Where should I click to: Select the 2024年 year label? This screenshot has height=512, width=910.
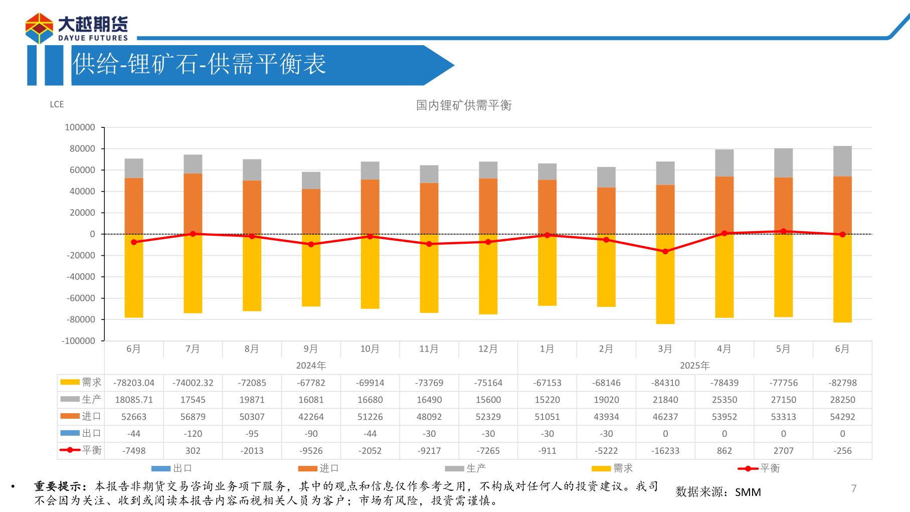pyautogui.click(x=311, y=366)
